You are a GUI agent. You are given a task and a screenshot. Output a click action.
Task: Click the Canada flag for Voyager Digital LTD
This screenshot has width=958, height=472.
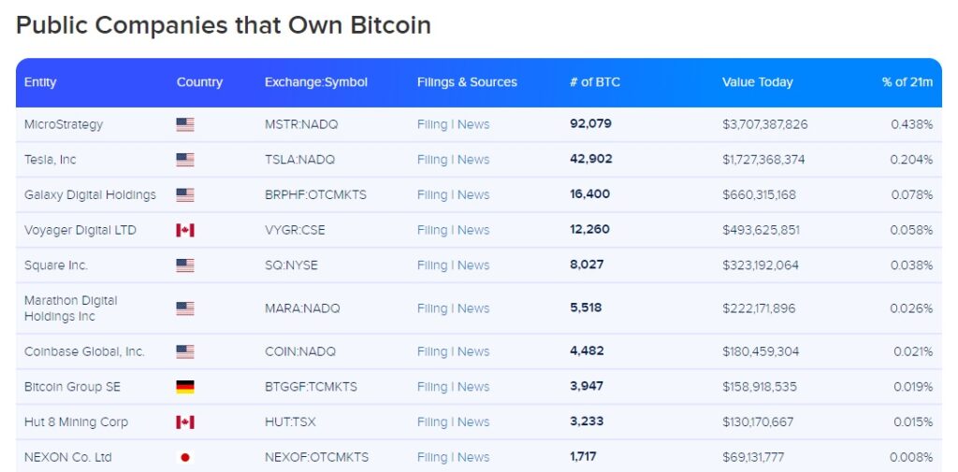185,230
